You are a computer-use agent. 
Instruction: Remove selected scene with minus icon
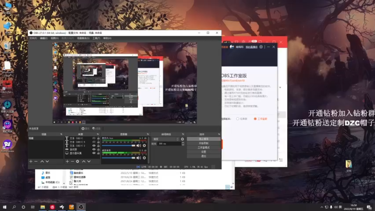[x=36, y=161]
